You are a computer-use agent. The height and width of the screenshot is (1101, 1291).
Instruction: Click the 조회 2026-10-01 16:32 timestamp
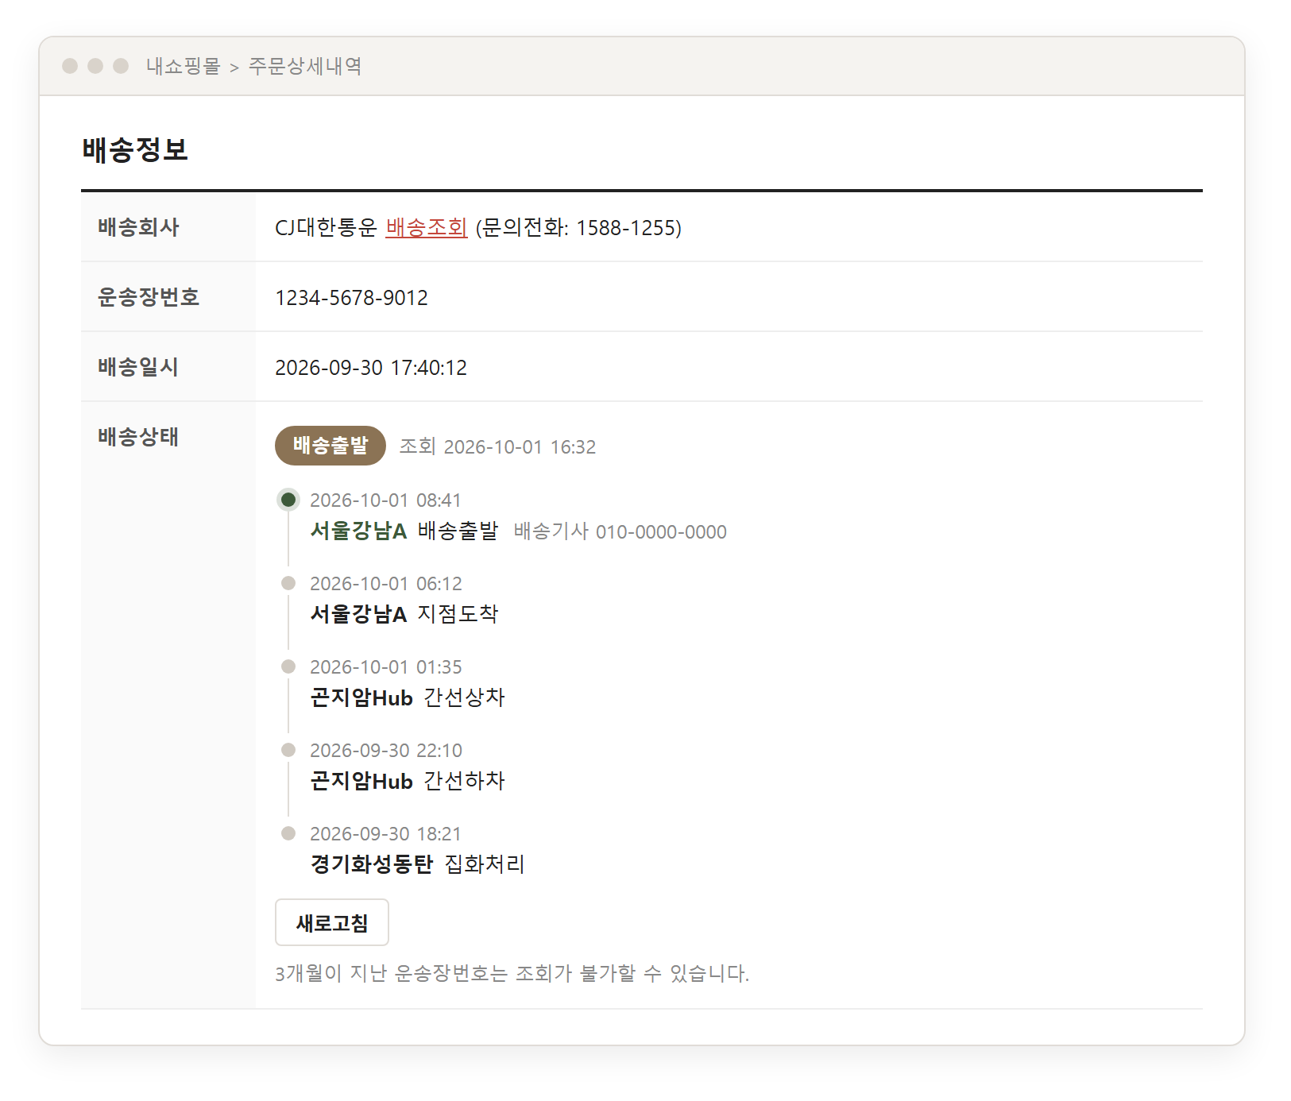click(x=497, y=446)
